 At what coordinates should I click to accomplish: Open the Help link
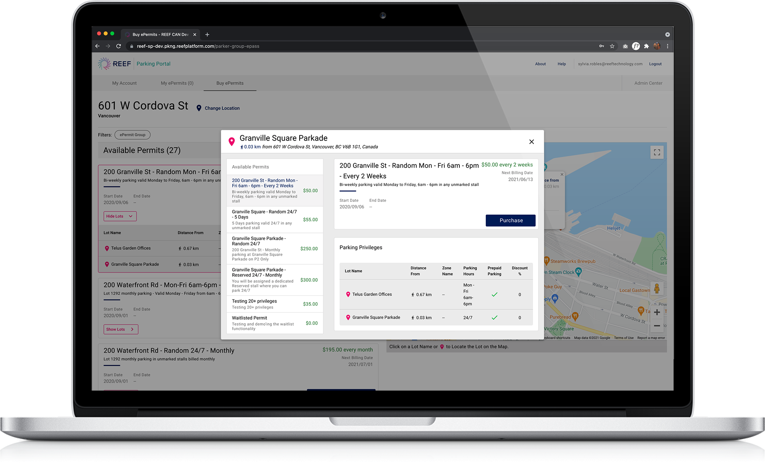click(561, 64)
